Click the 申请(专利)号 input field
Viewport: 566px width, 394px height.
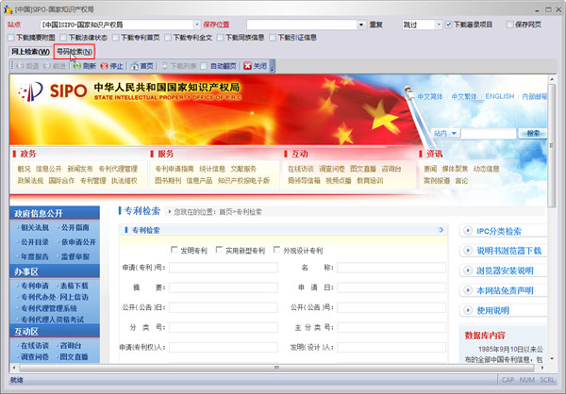pyautogui.click(x=224, y=268)
